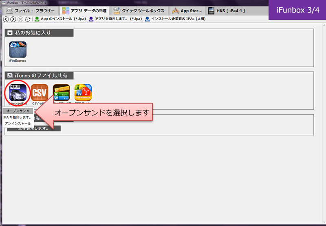Viewport: 326px width, 226px height.
Task: Open クイック ツールボックス tab
Action: [139, 11]
